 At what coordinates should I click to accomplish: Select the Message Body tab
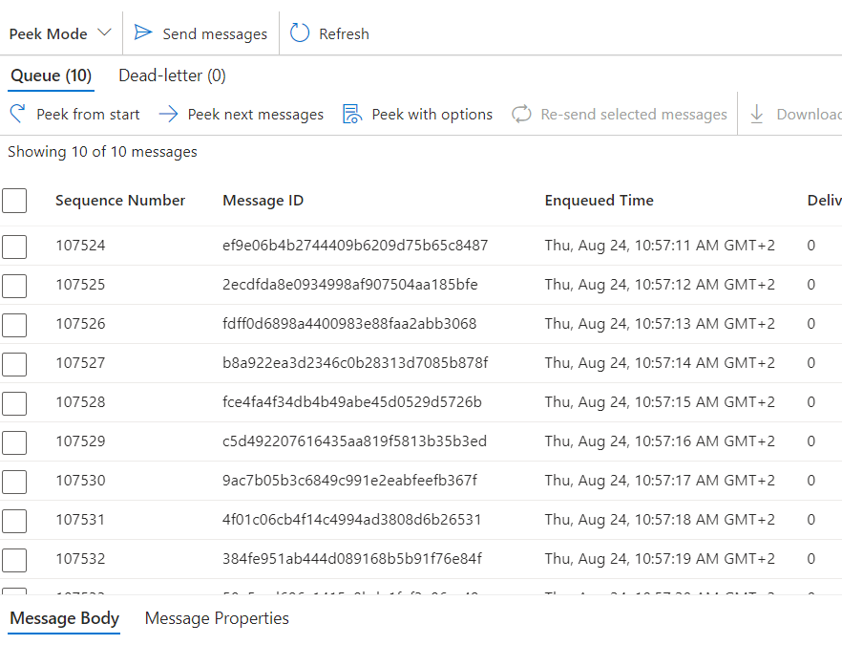pos(63,618)
